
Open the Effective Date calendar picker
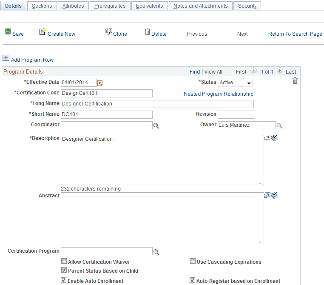point(100,83)
